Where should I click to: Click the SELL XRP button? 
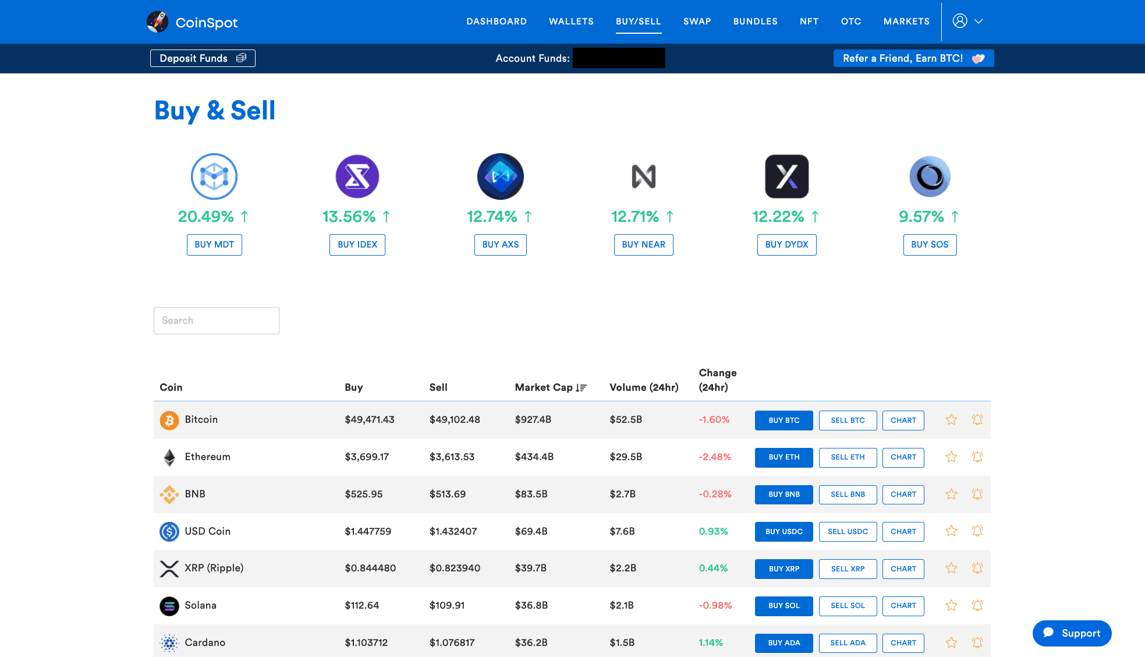(x=848, y=569)
